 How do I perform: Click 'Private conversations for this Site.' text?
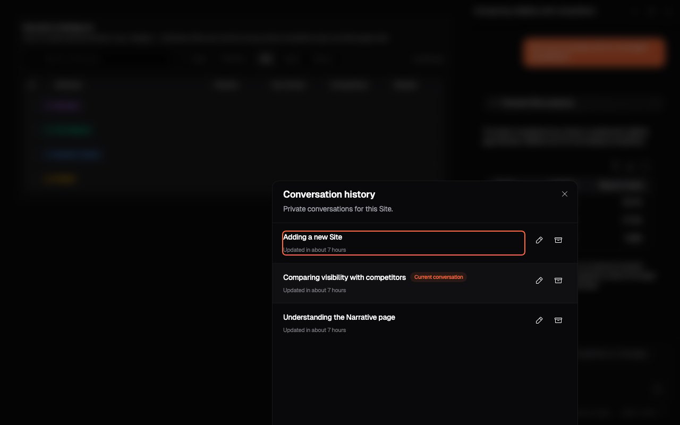click(338, 209)
